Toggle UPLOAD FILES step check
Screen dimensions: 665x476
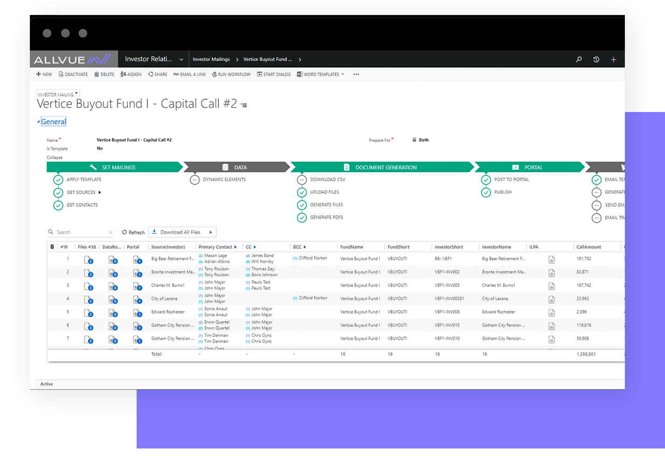coord(302,192)
